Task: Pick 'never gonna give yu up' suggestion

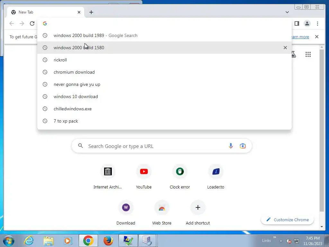Action: pyautogui.click(x=164, y=84)
